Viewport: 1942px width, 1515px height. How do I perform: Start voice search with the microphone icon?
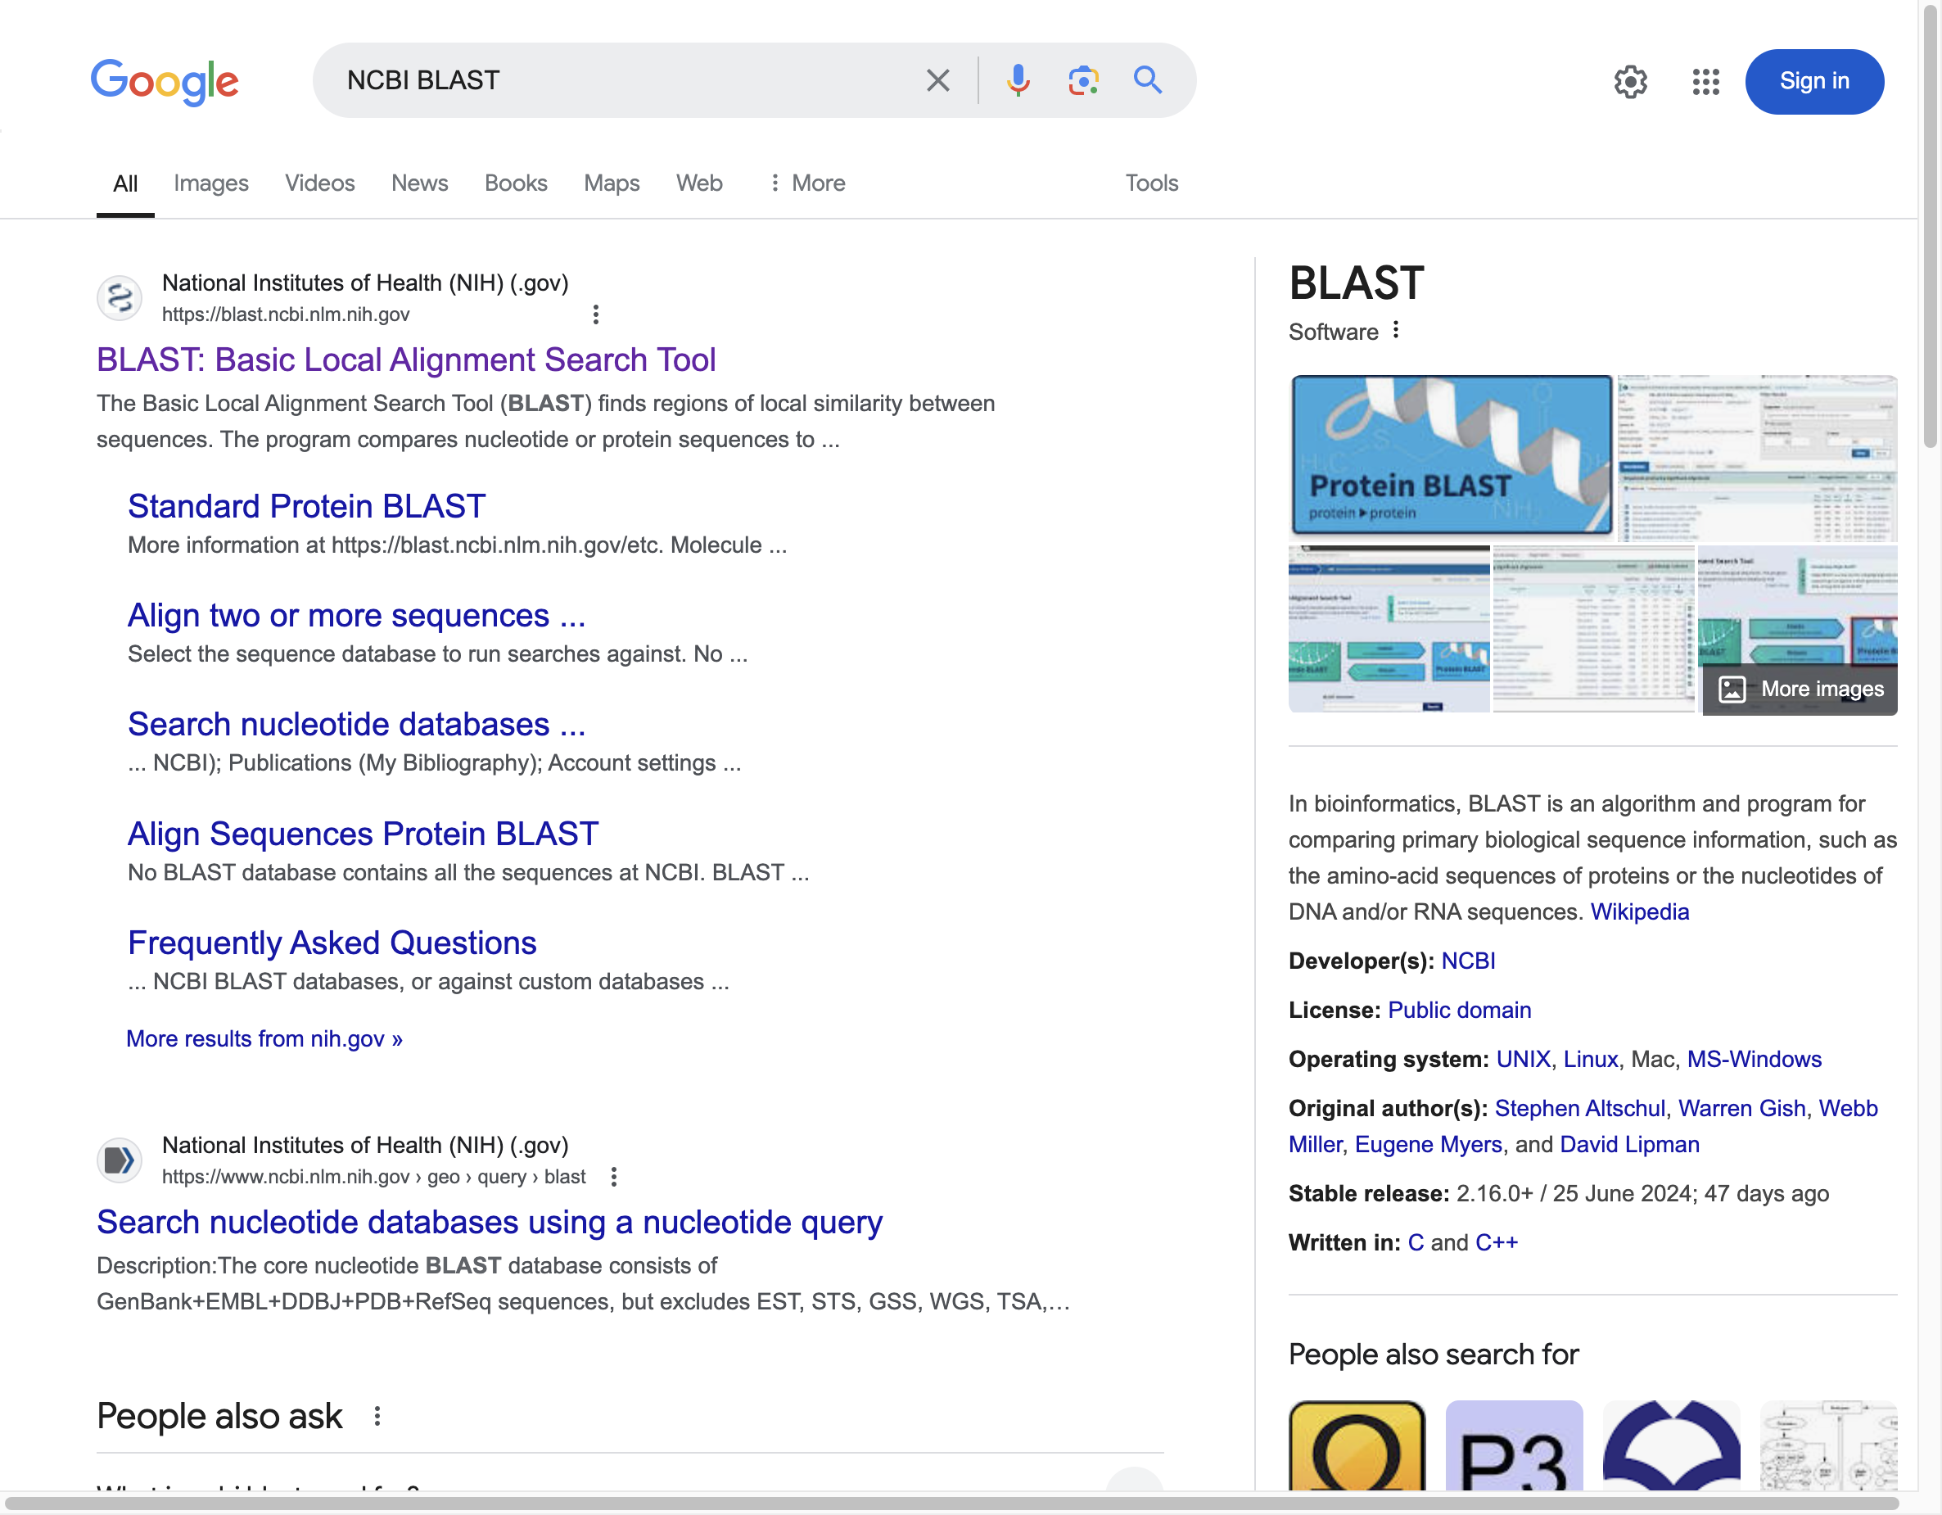(1018, 81)
